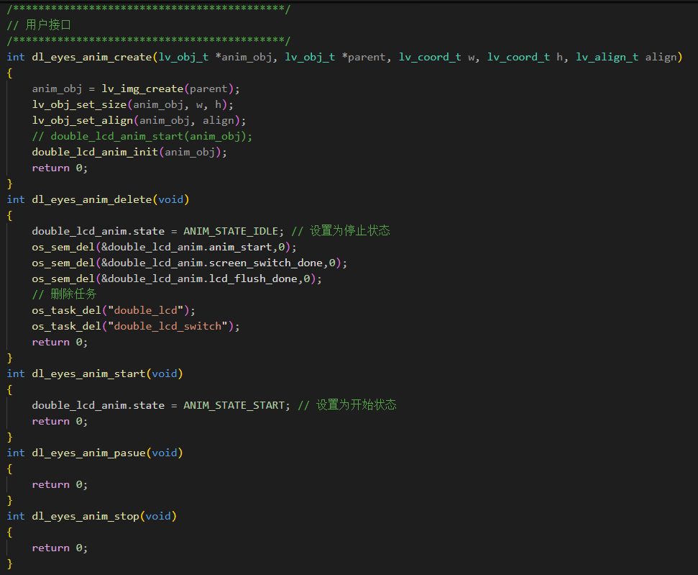The image size is (698, 575).
Task: Click the commented-out double_lcd_anim_start line
Action: 142,137
